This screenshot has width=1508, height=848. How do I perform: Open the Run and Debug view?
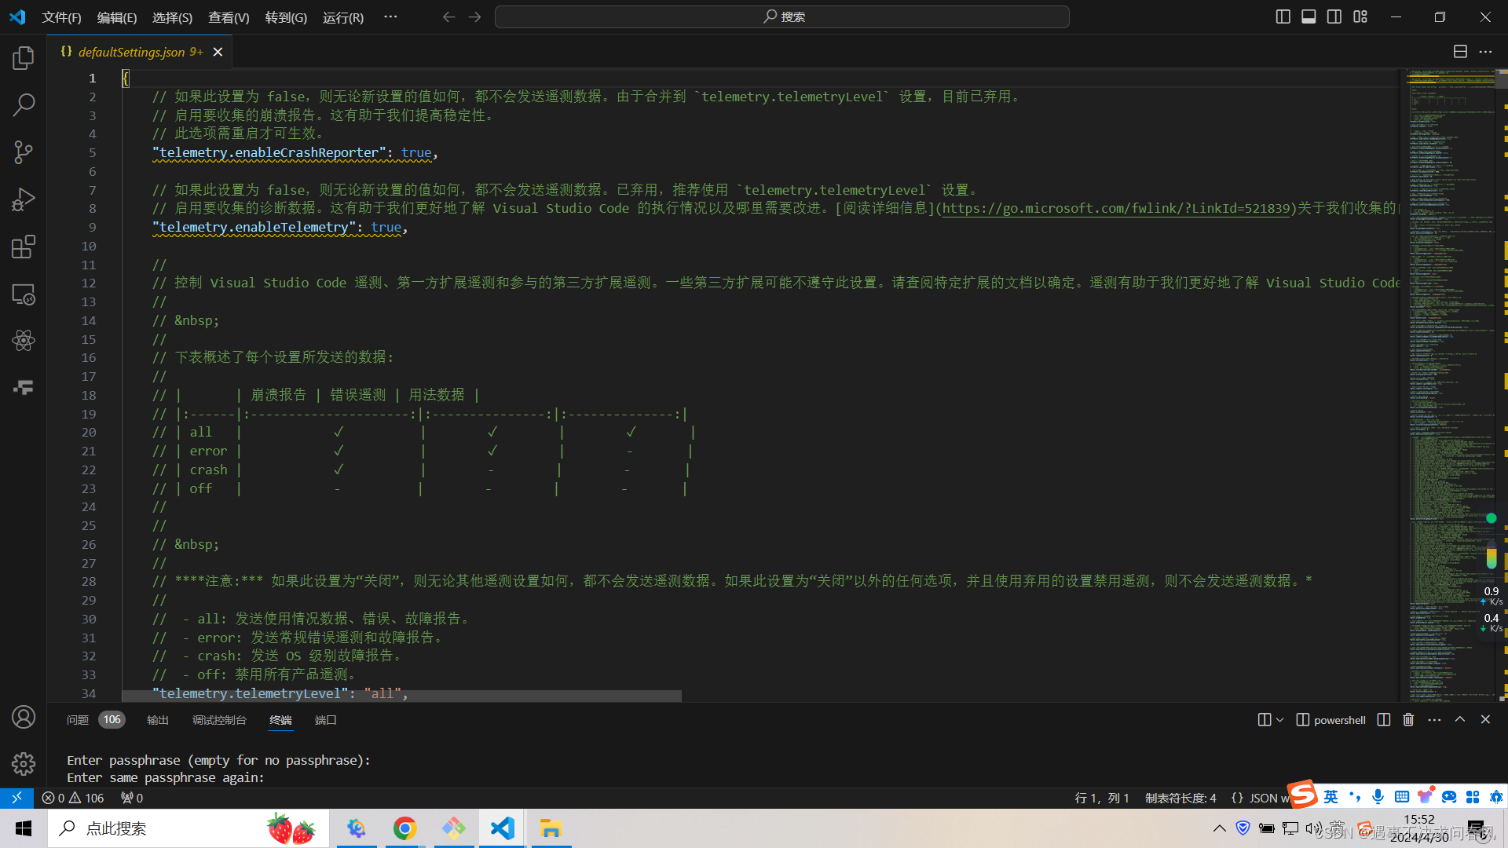pyautogui.click(x=24, y=199)
